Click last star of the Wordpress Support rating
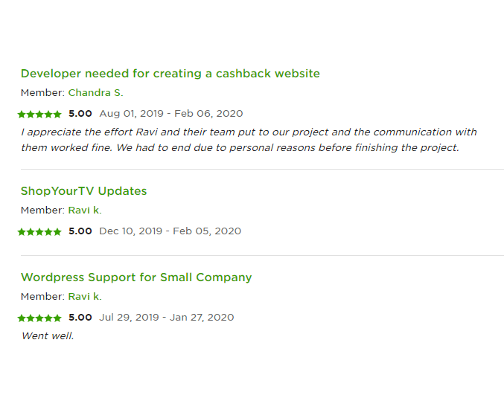 pos(57,318)
